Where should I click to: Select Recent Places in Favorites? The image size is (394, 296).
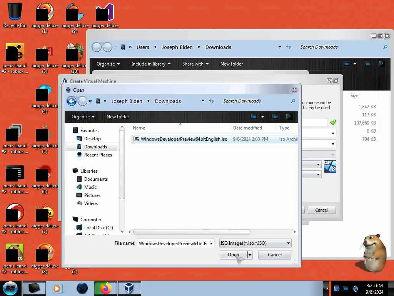[x=98, y=155]
